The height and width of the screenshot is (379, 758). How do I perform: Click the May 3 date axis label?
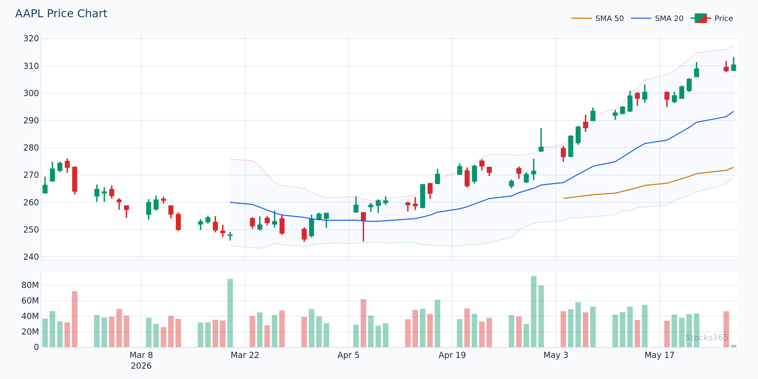pyautogui.click(x=556, y=355)
